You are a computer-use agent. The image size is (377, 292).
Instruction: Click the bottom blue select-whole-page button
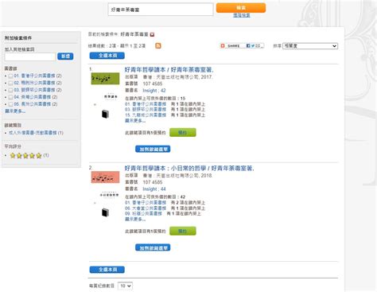107,270
